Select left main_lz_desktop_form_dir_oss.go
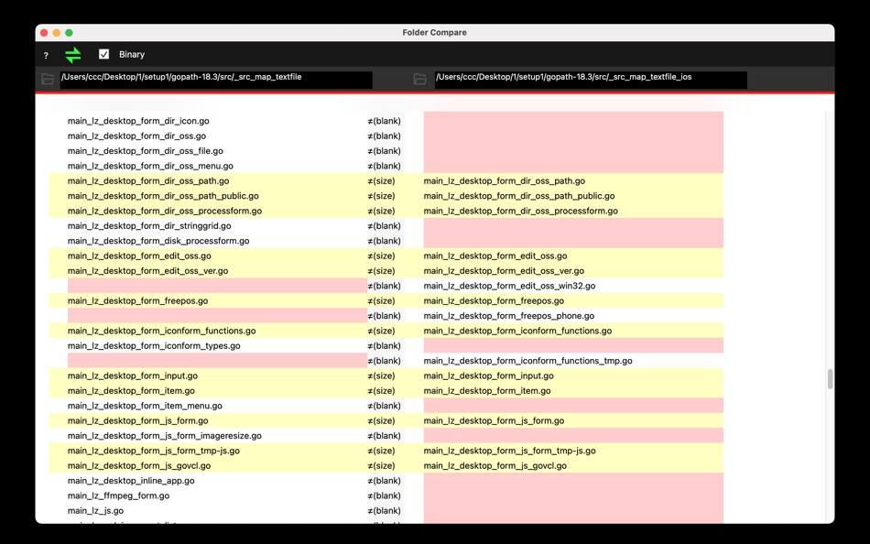Viewport: 870px width, 544px height. click(136, 136)
